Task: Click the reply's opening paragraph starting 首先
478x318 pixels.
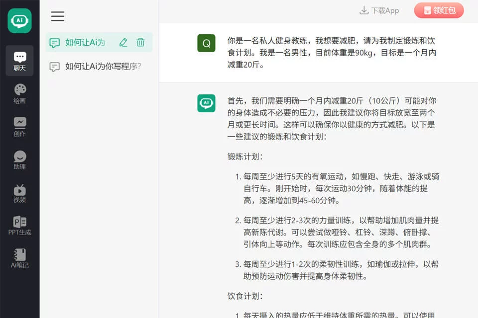Action: click(x=332, y=118)
